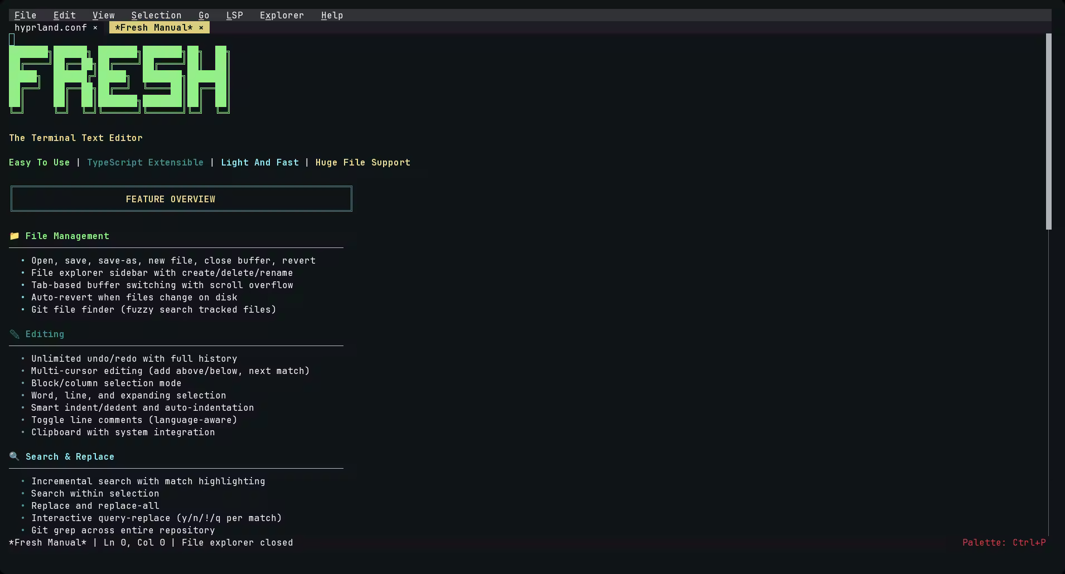Image resolution: width=1065 pixels, height=574 pixels.
Task: Open the Edit menu
Action: [64, 16]
